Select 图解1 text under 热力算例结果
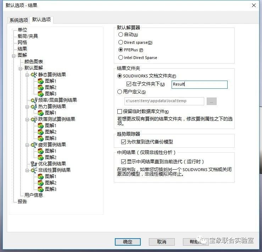The image size is (262, 252). click(x=51, y=113)
